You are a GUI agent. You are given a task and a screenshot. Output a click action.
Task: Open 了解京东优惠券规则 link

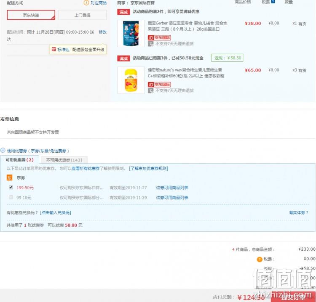click(x=148, y=168)
